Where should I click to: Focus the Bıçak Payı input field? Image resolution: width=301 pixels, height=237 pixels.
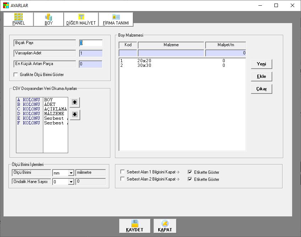click(91, 43)
